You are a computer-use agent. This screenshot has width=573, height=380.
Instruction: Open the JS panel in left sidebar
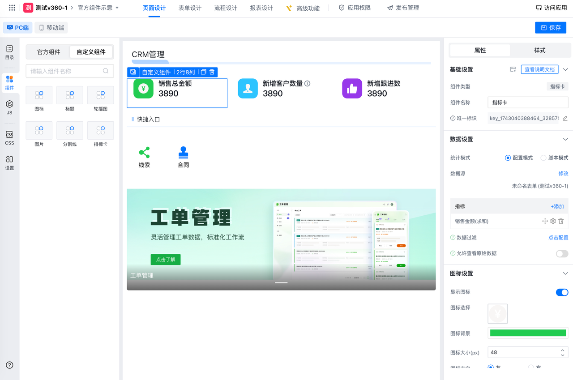point(9,107)
